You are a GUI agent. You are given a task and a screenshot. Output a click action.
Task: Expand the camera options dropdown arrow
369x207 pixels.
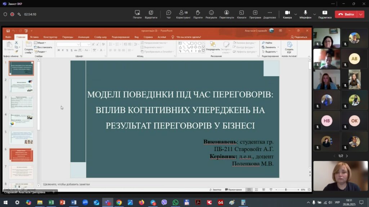click(x=295, y=14)
